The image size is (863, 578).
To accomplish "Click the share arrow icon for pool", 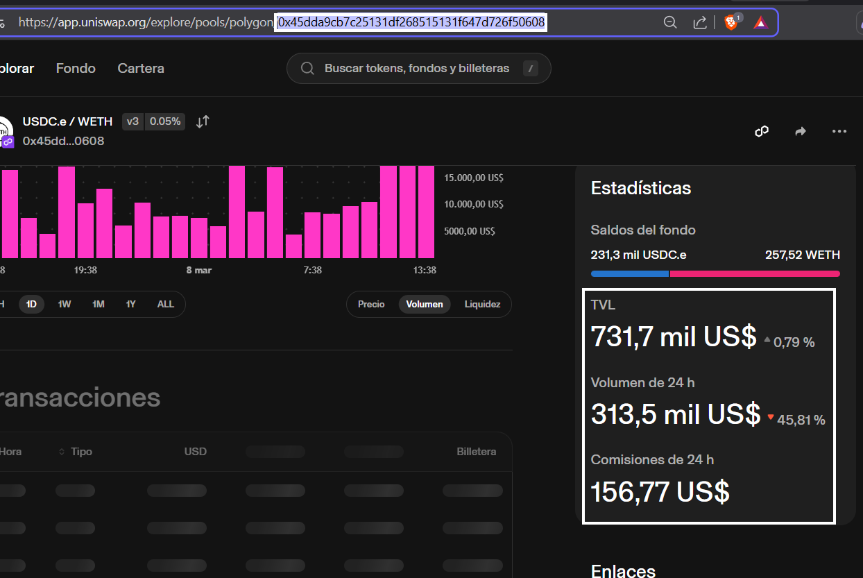I will point(801,131).
